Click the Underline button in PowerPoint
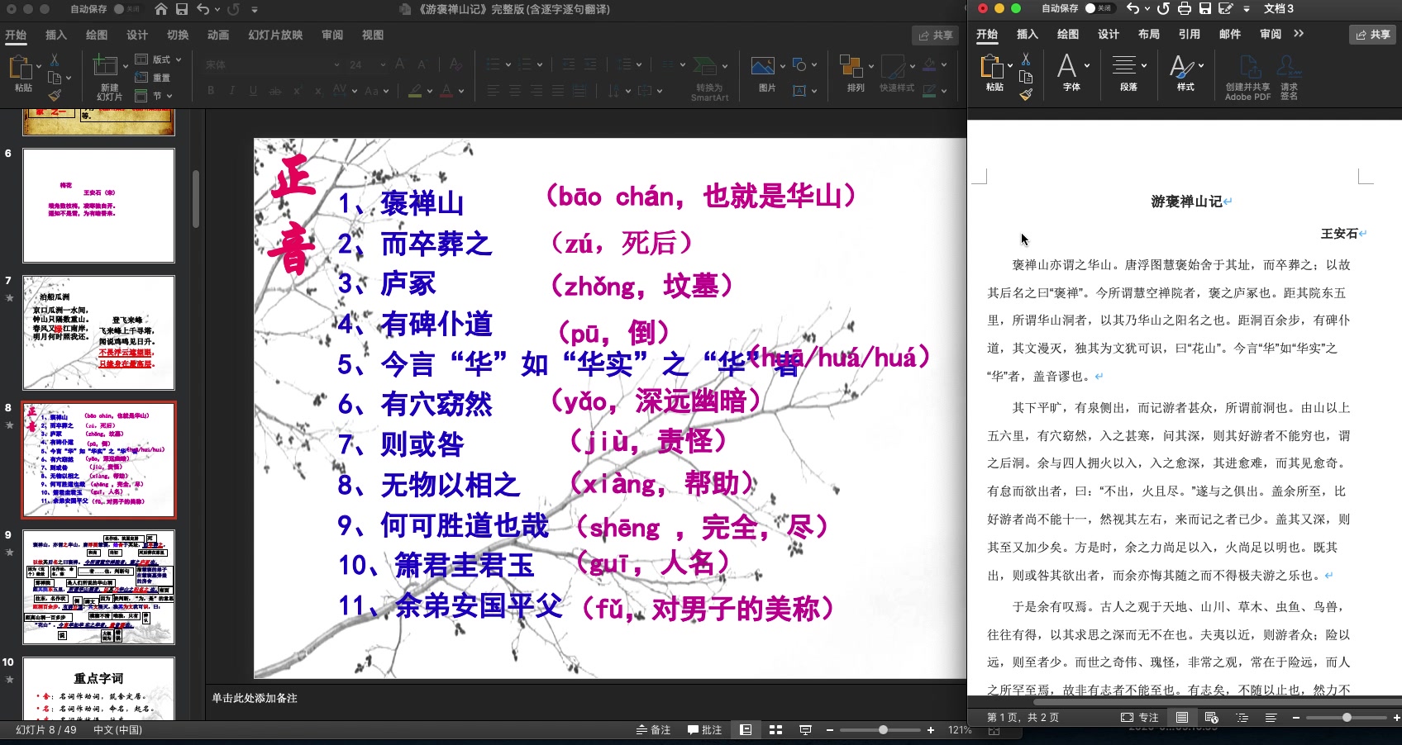Viewport: 1402px width, 745px height. point(253,91)
